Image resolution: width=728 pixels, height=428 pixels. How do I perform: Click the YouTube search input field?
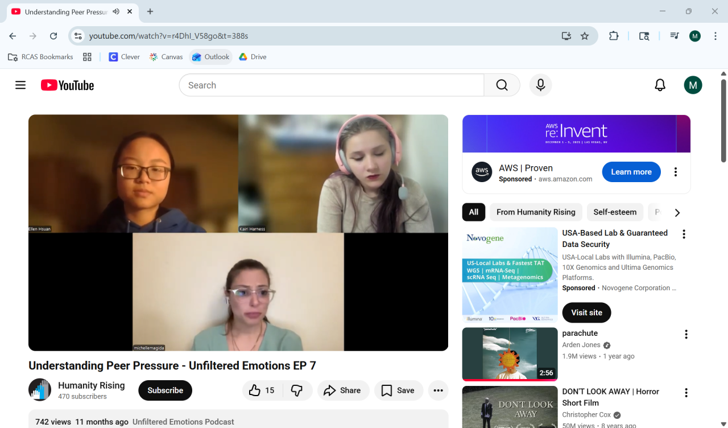[332, 85]
